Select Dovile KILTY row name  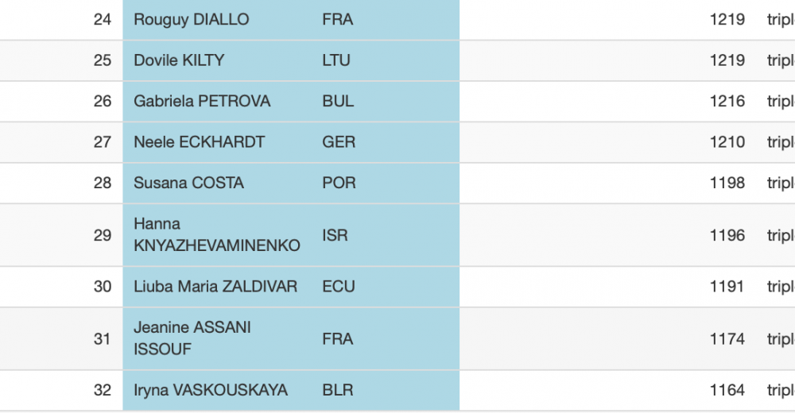178,60
